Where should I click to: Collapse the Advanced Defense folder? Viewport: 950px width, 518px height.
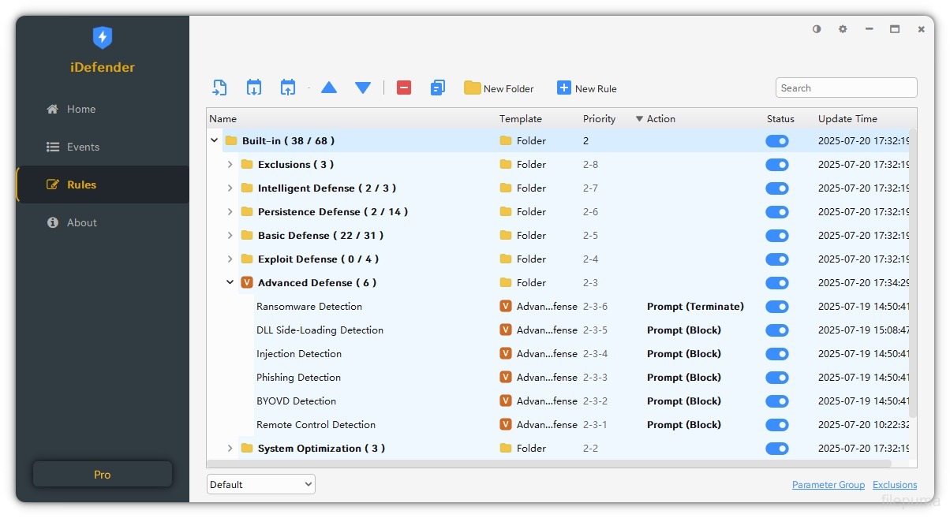pyautogui.click(x=230, y=282)
